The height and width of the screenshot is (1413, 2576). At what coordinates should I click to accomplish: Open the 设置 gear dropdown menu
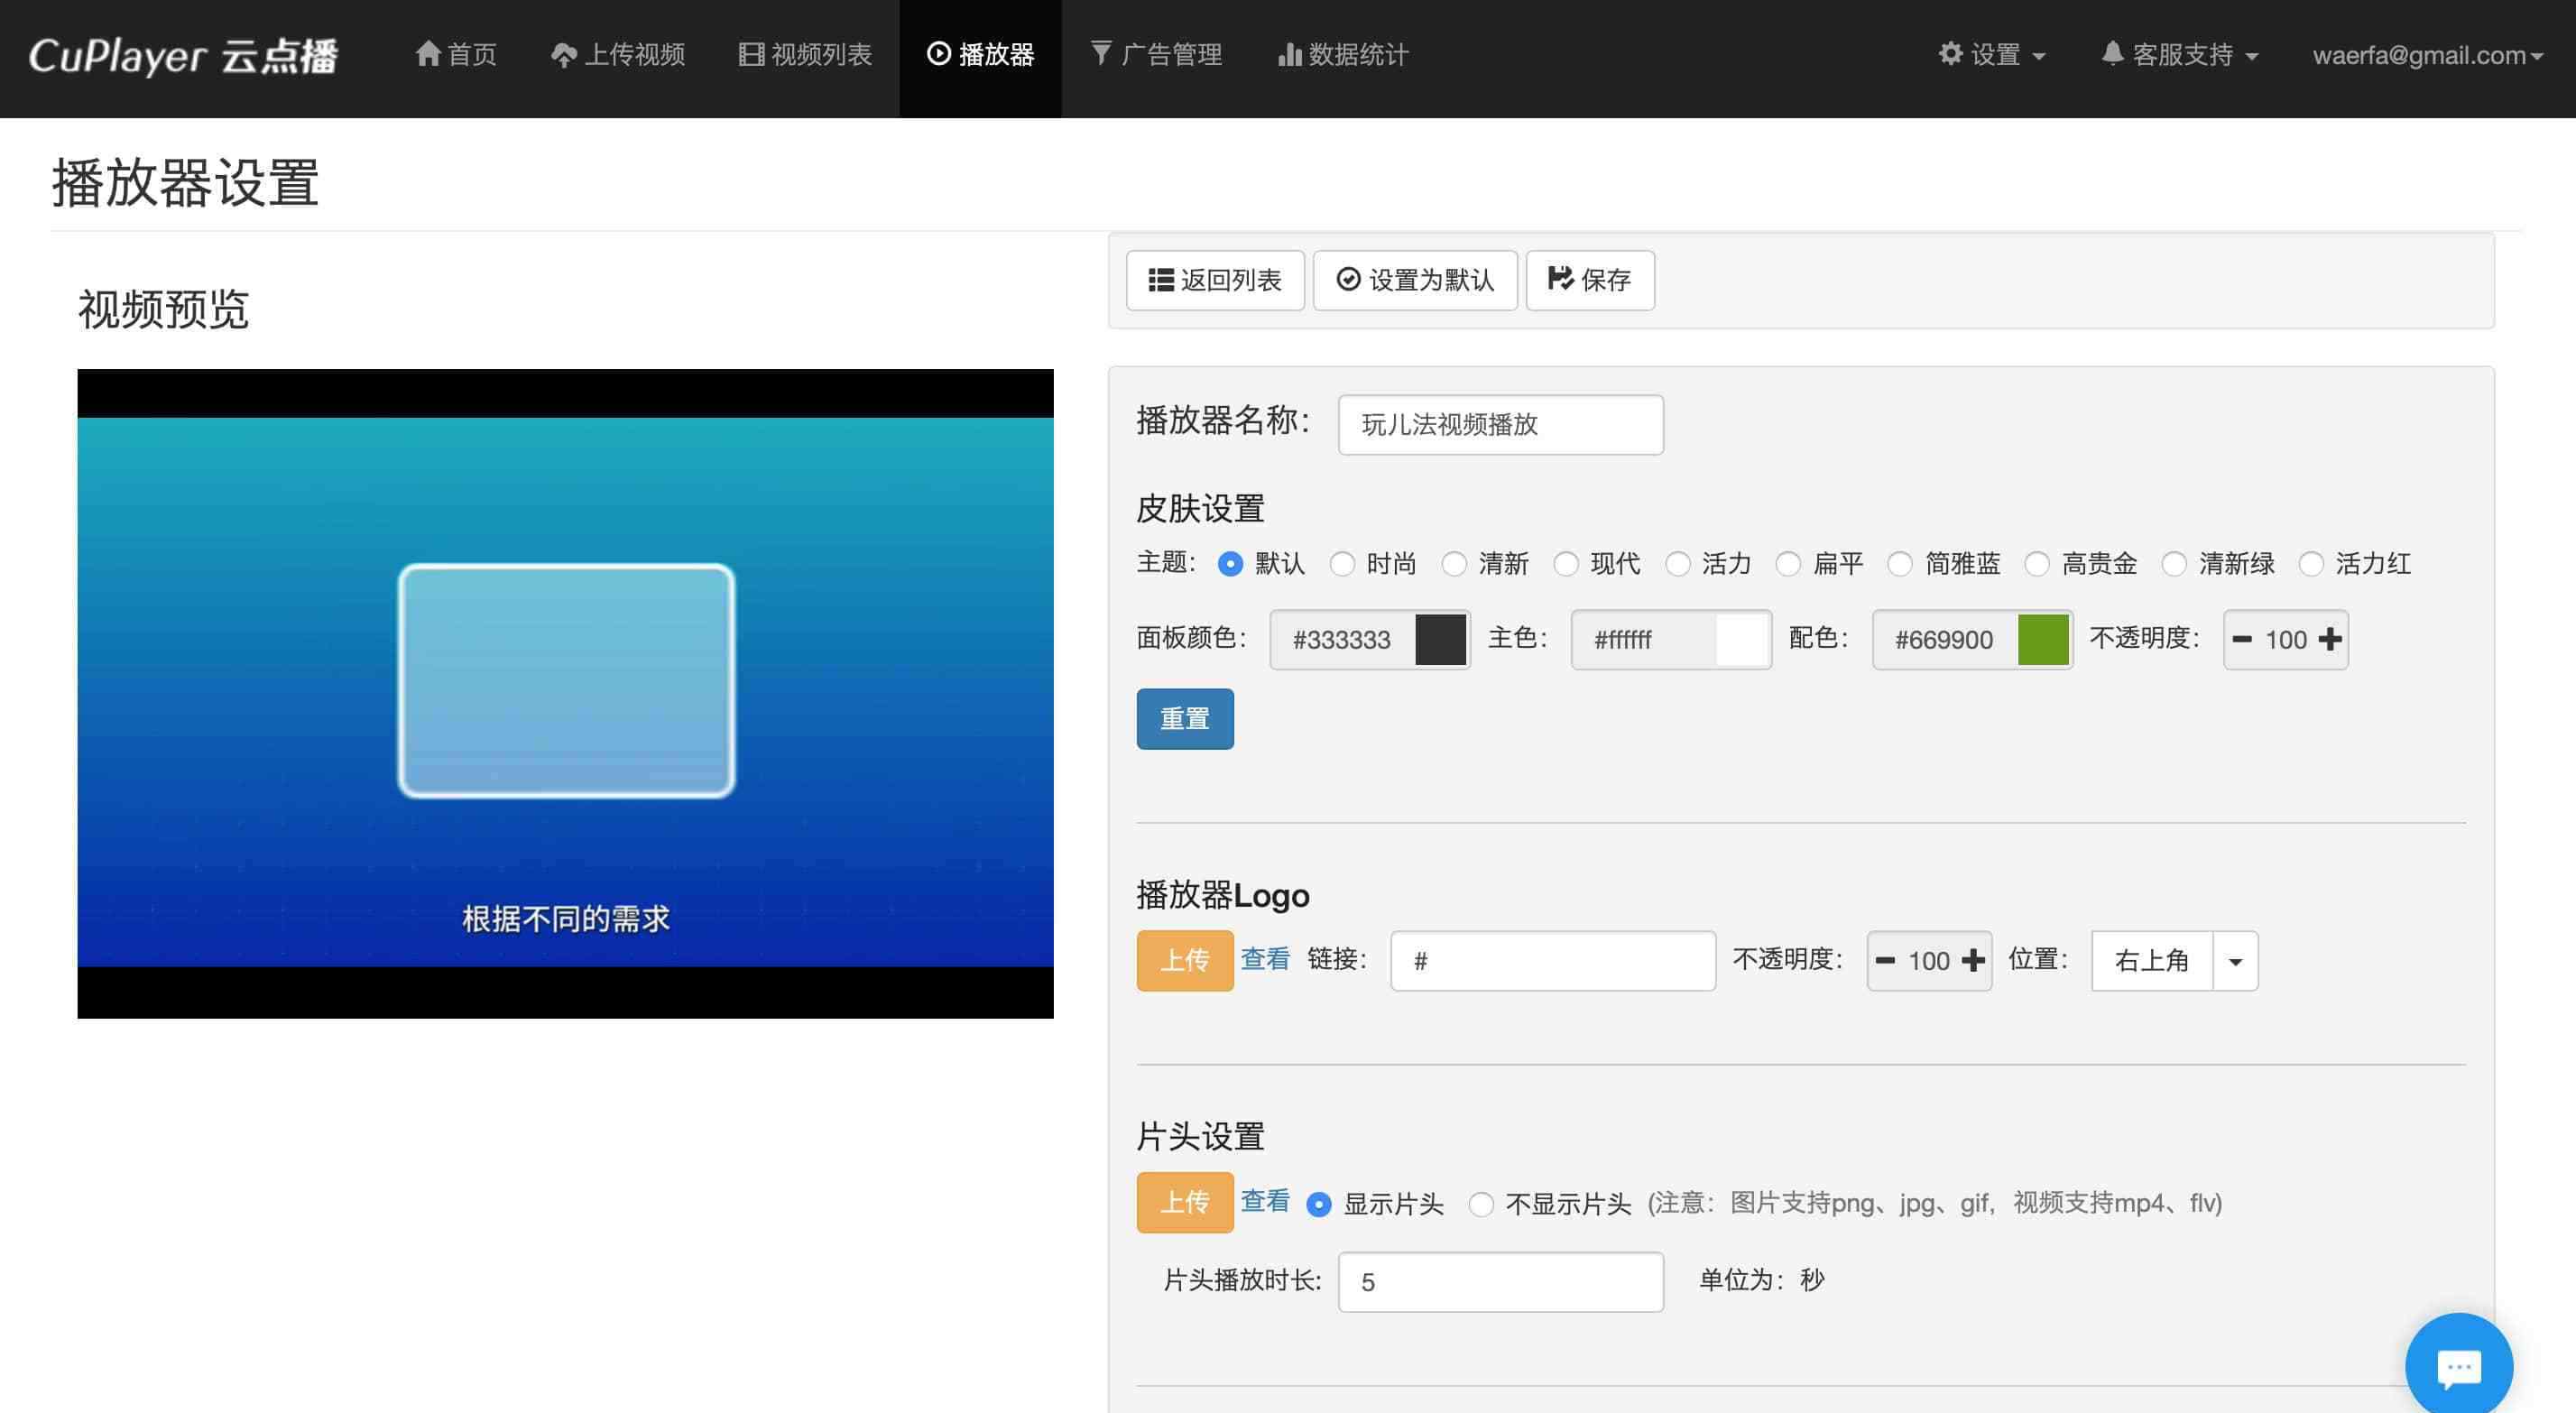[x=1992, y=55]
